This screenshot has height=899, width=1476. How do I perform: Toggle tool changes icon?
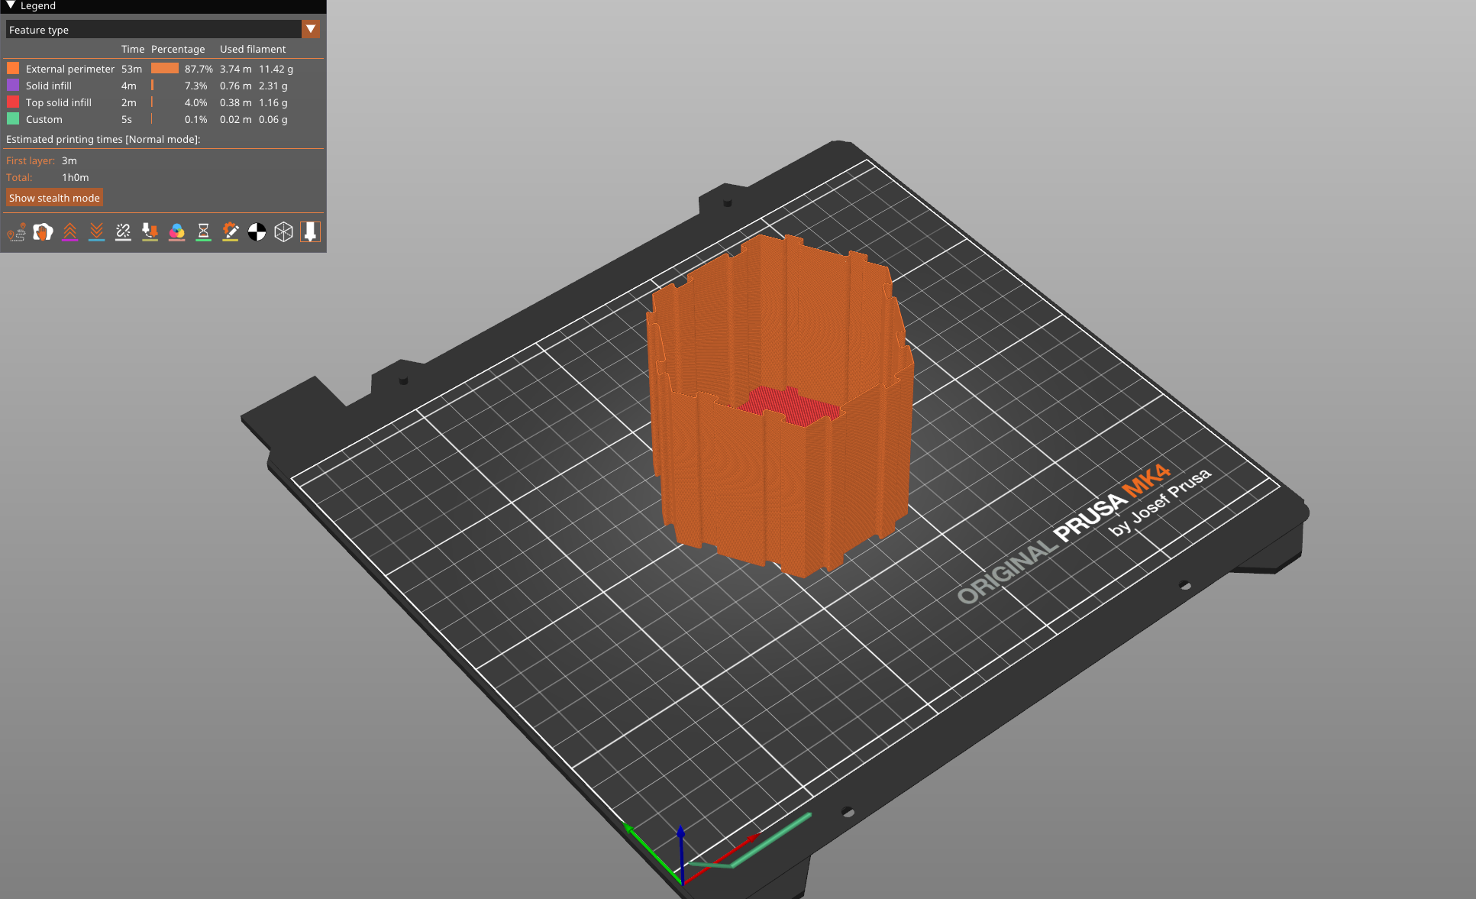pos(150,232)
